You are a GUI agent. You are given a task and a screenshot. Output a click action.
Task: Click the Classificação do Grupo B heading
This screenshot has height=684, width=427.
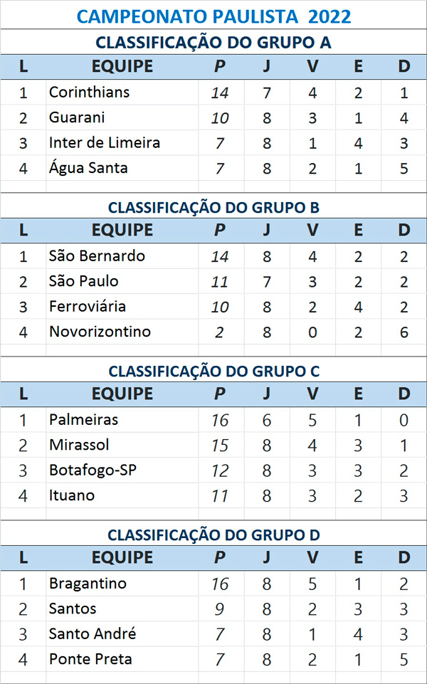click(213, 207)
